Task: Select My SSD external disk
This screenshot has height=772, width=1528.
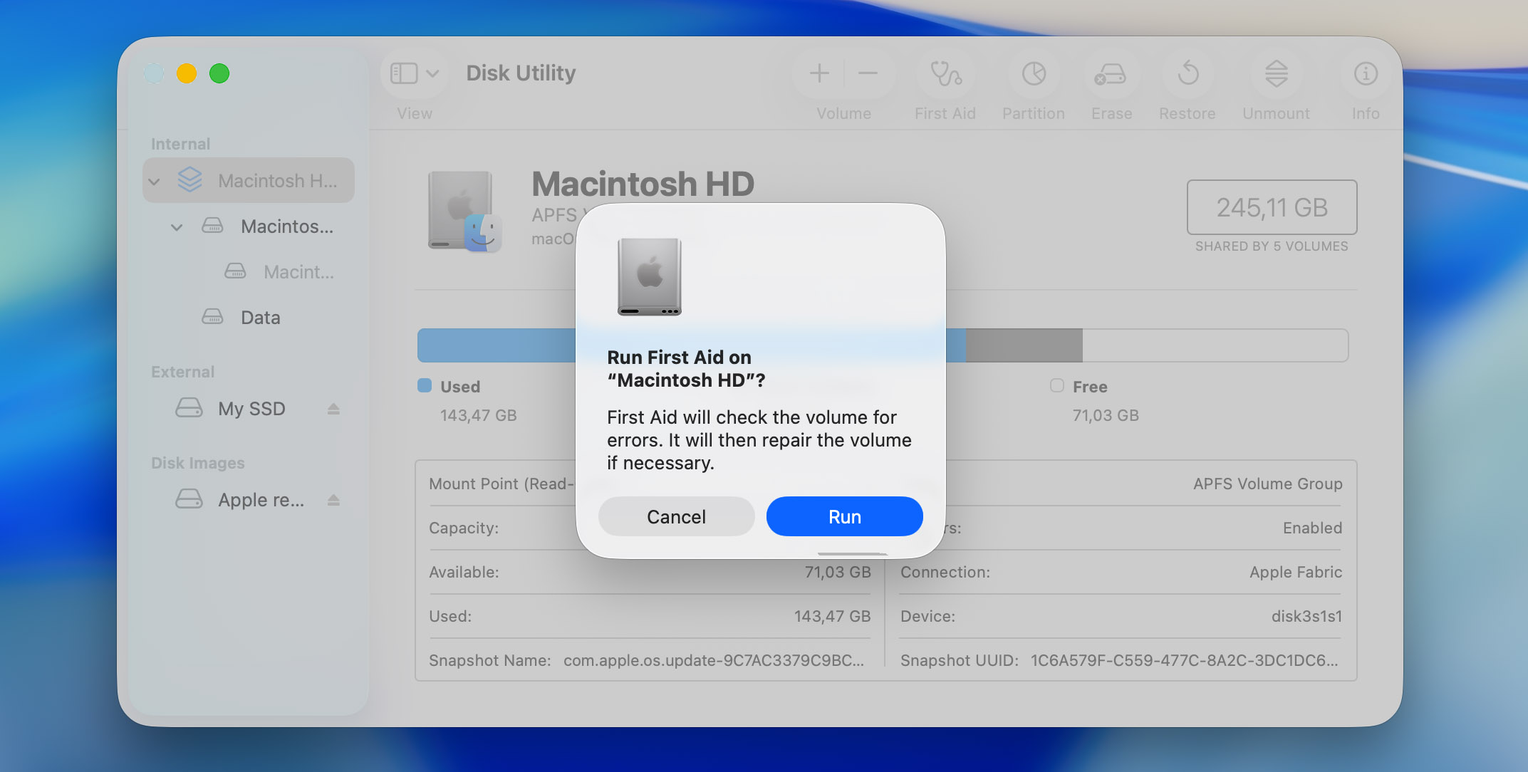Action: pos(251,409)
